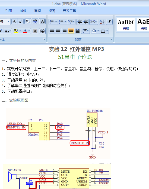Screen dimensions: 149x189
Task: Click the Asian Layout icon
Action: pos(92,22)
